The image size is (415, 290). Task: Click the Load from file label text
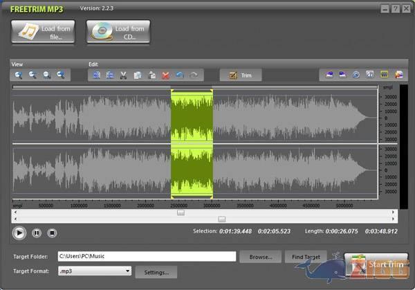[56, 33]
